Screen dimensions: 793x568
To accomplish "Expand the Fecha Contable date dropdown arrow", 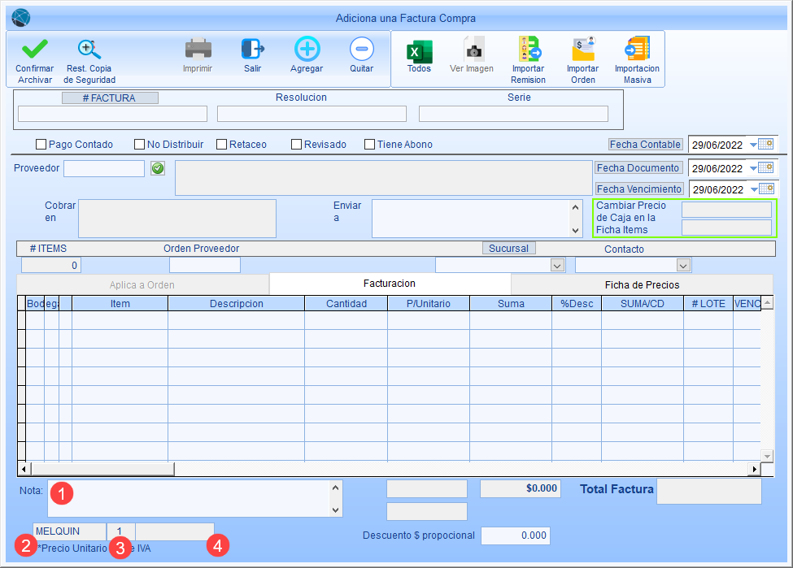I will (x=753, y=145).
